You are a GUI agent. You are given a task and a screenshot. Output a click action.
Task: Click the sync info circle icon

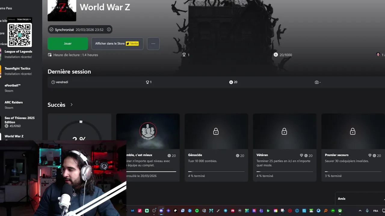[109, 29]
